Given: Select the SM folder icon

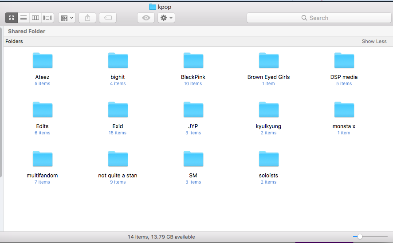Looking at the screenshot, I should (x=193, y=159).
